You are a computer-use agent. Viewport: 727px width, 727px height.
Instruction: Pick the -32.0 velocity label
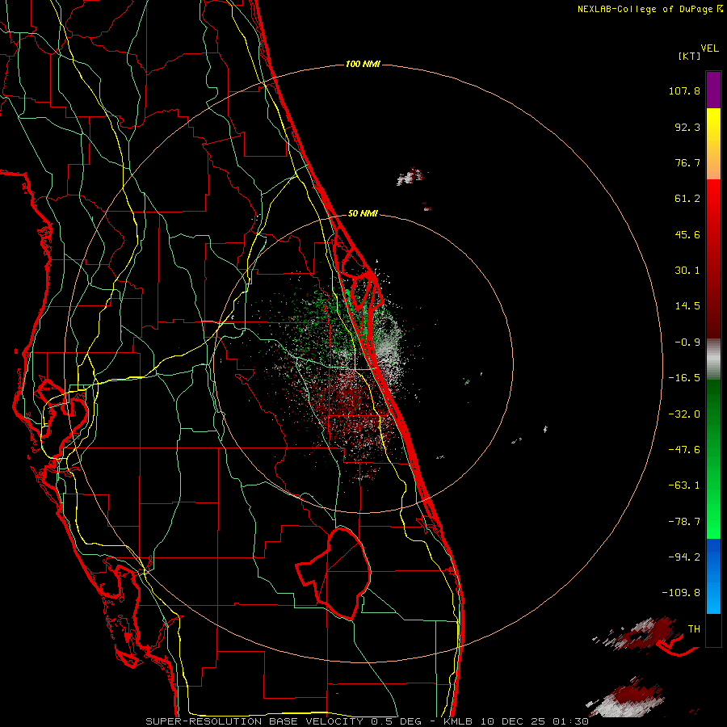[684, 414]
